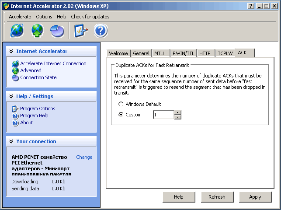This screenshot has height=210, width=281.
Task: Collapse the Your connection panel
Action: point(11,141)
